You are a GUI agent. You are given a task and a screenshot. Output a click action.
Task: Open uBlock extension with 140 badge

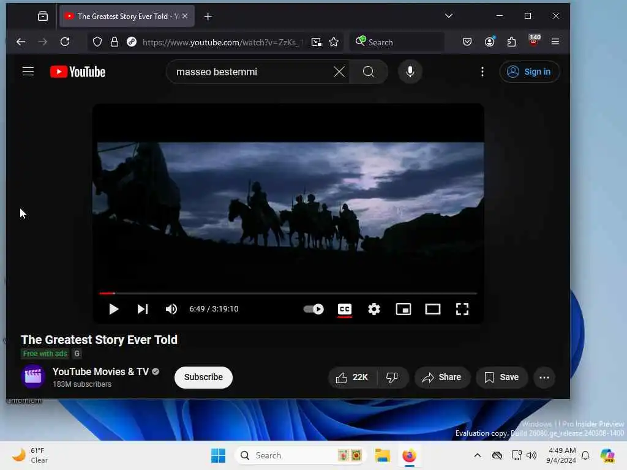click(534, 40)
